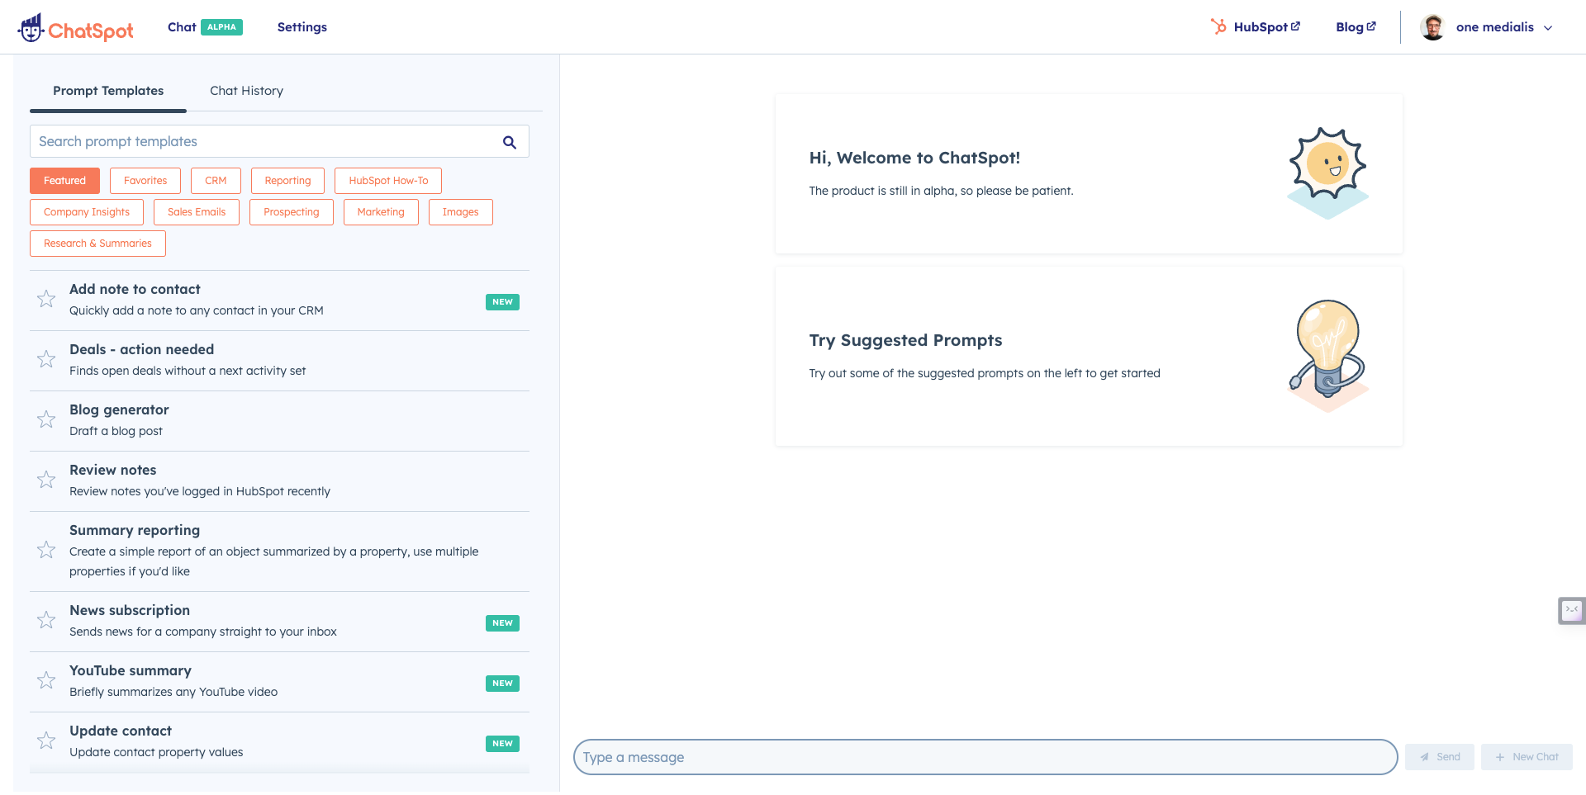Image resolution: width=1586 pixels, height=795 pixels.
Task: Click the ALPHA badge beside Chat
Action: 221,27
